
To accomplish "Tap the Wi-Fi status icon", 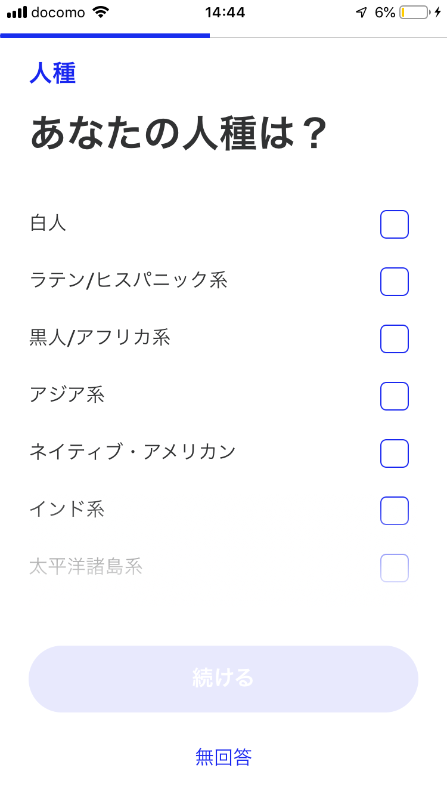I will 101,12.
